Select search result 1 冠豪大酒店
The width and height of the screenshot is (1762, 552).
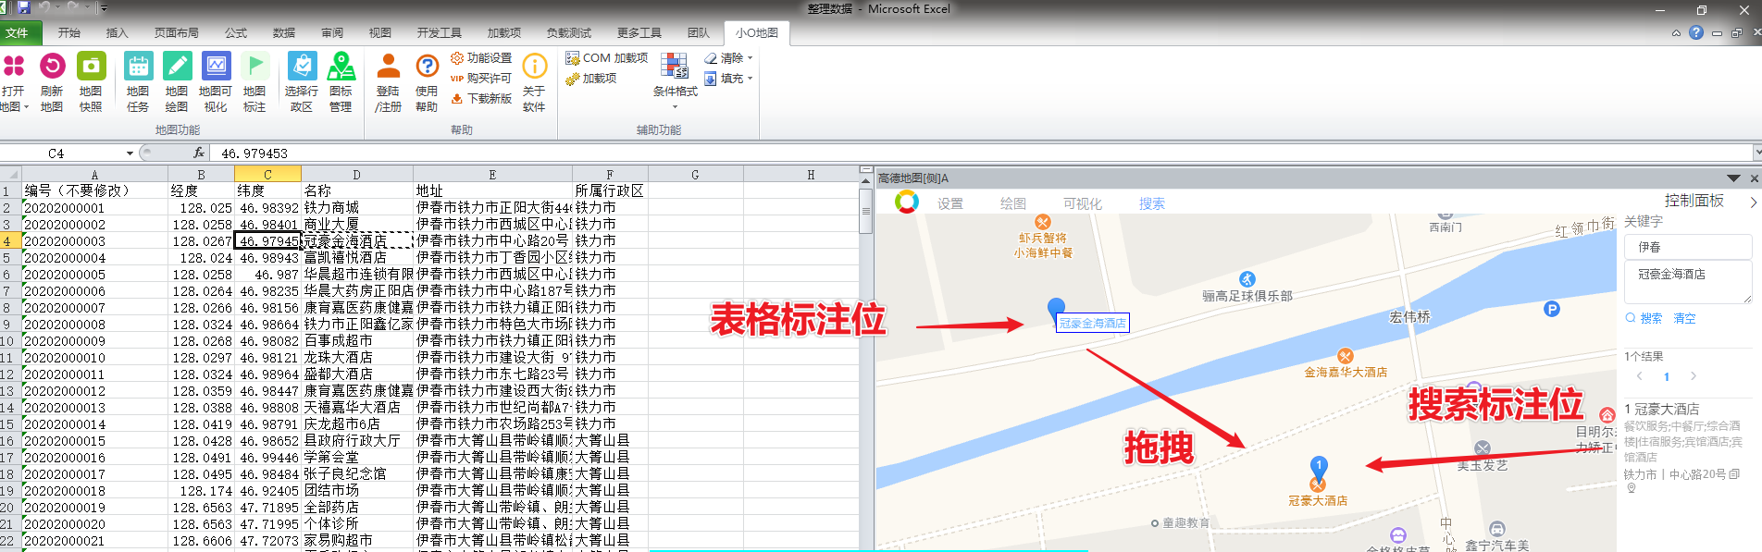(x=1662, y=409)
